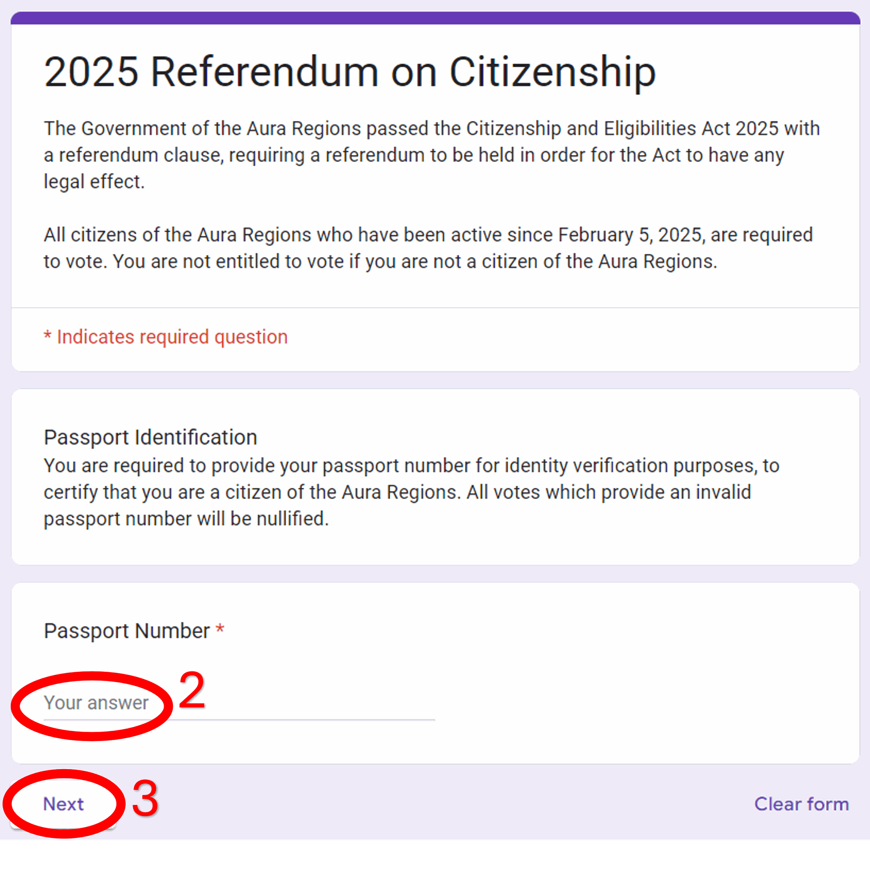Click the red asterisk beside Passport Number
870x869 pixels.
[220, 630]
